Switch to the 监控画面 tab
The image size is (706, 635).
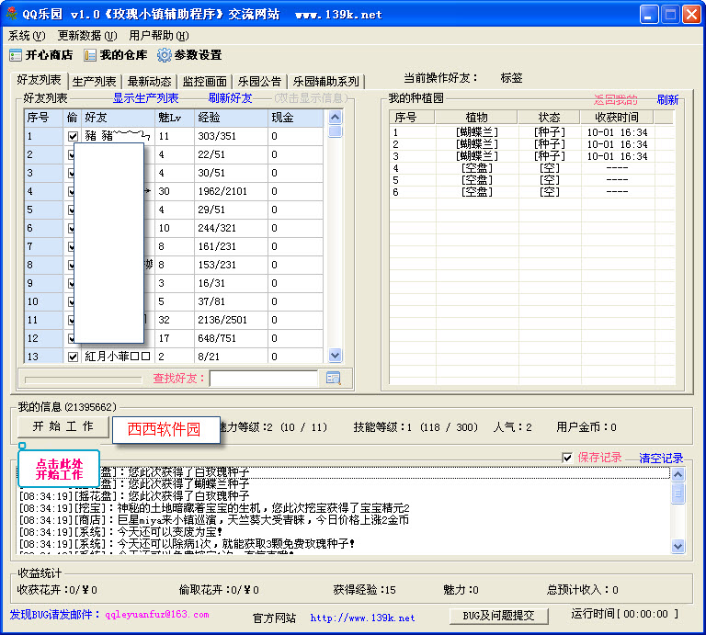(x=204, y=81)
